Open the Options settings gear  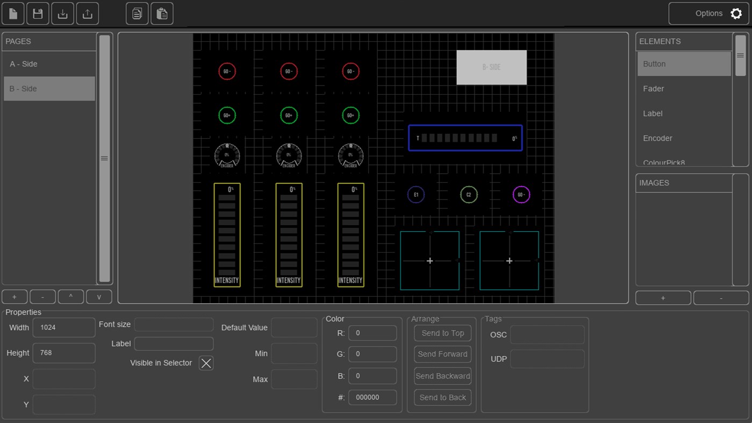[x=735, y=13]
